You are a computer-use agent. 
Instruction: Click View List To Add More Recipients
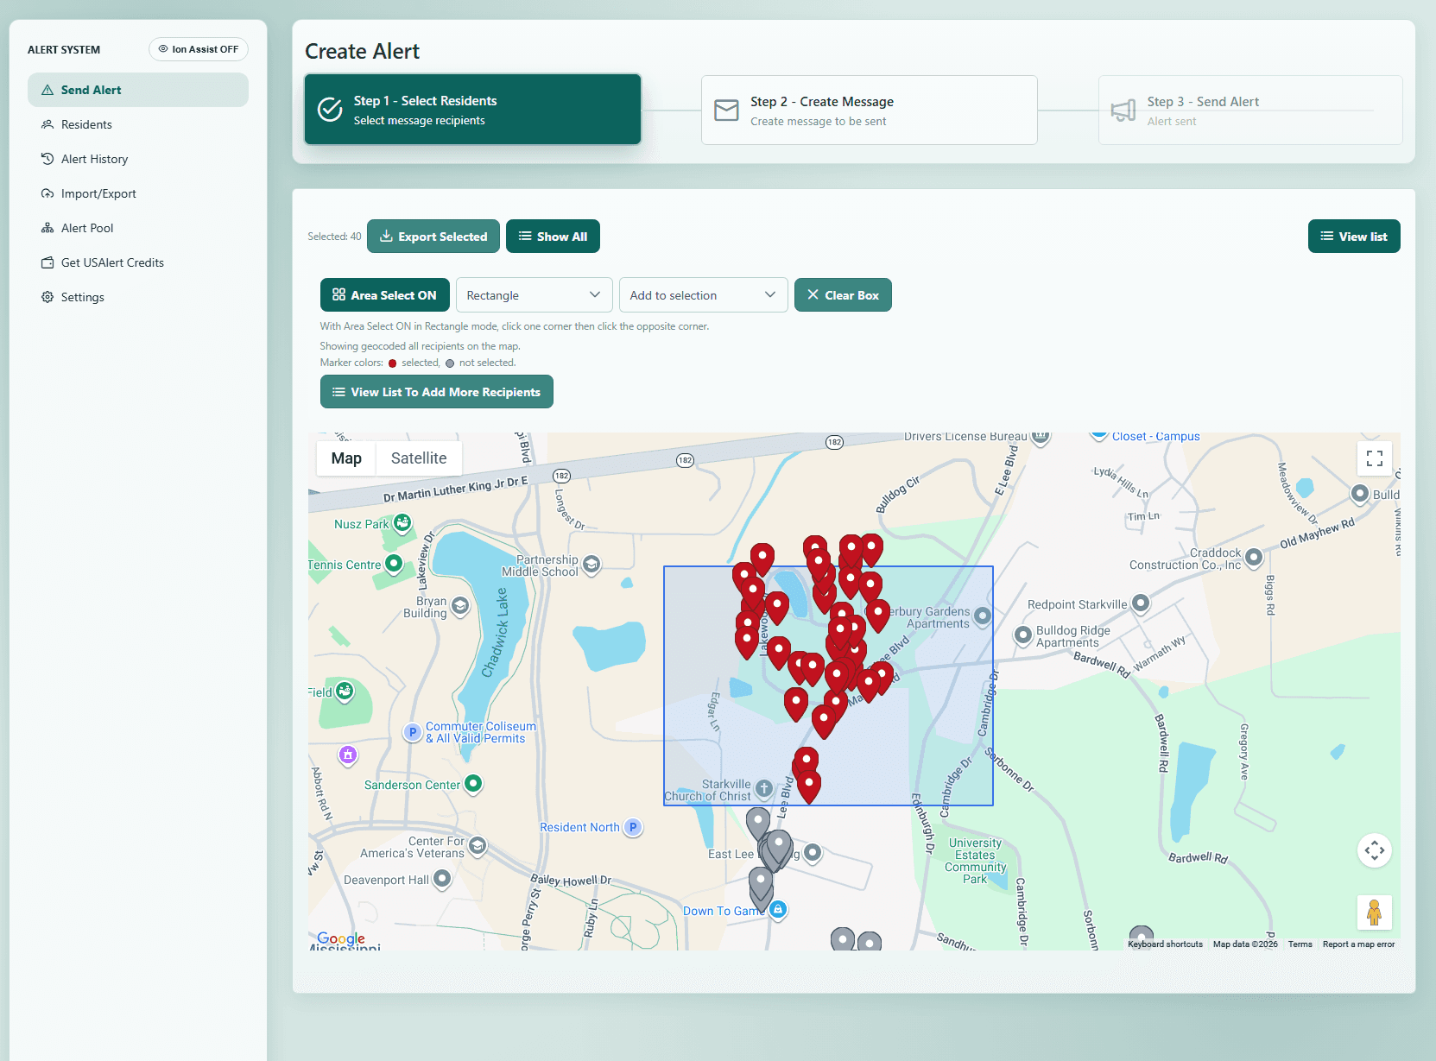click(436, 392)
